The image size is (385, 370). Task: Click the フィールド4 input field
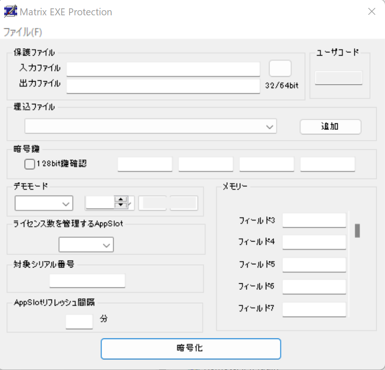coord(314,242)
